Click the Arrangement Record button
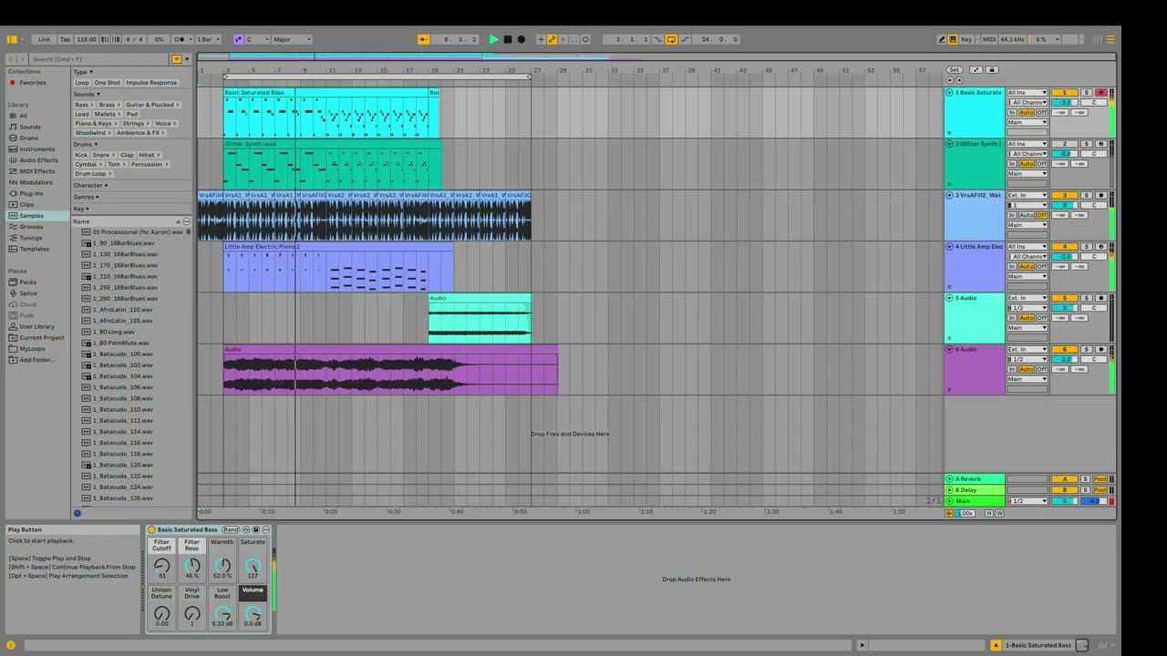 [x=521, y=39]
